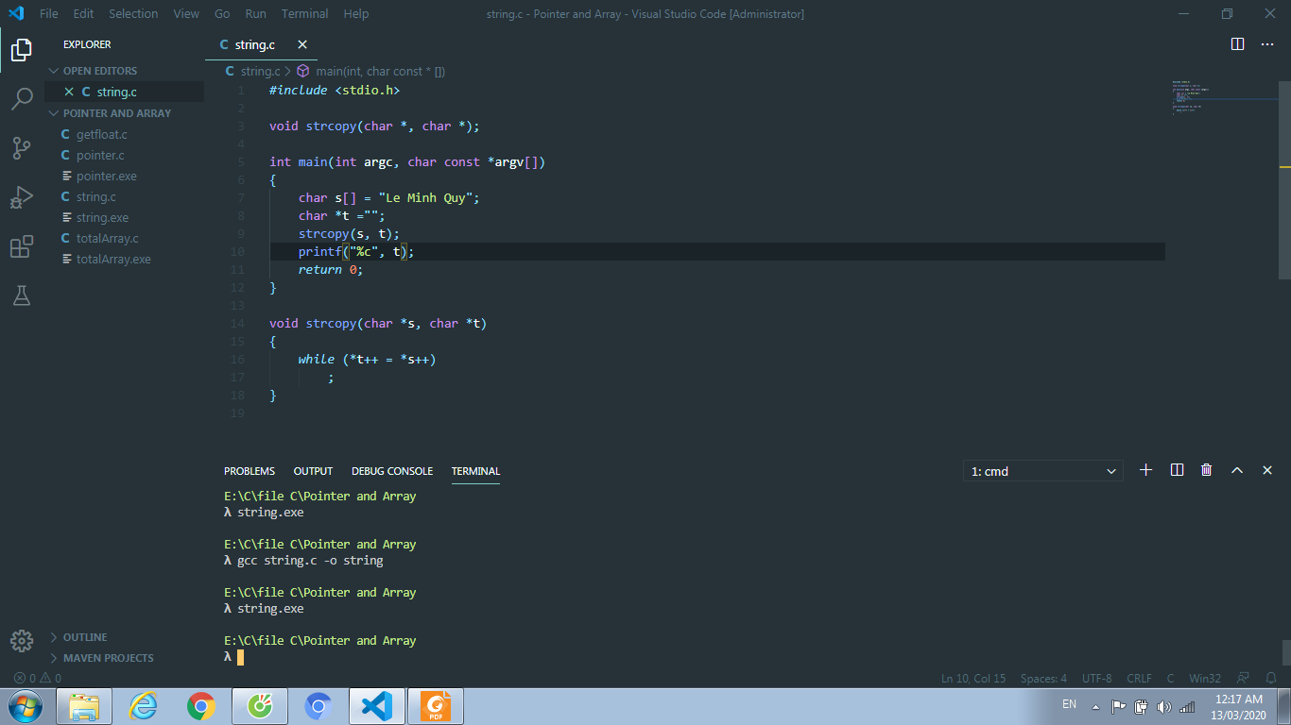
Task: Click the Manage gear icon
Action: click(22, 641)
